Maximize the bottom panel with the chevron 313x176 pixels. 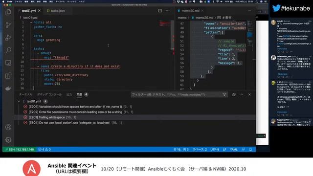click(x=242, y=94)
